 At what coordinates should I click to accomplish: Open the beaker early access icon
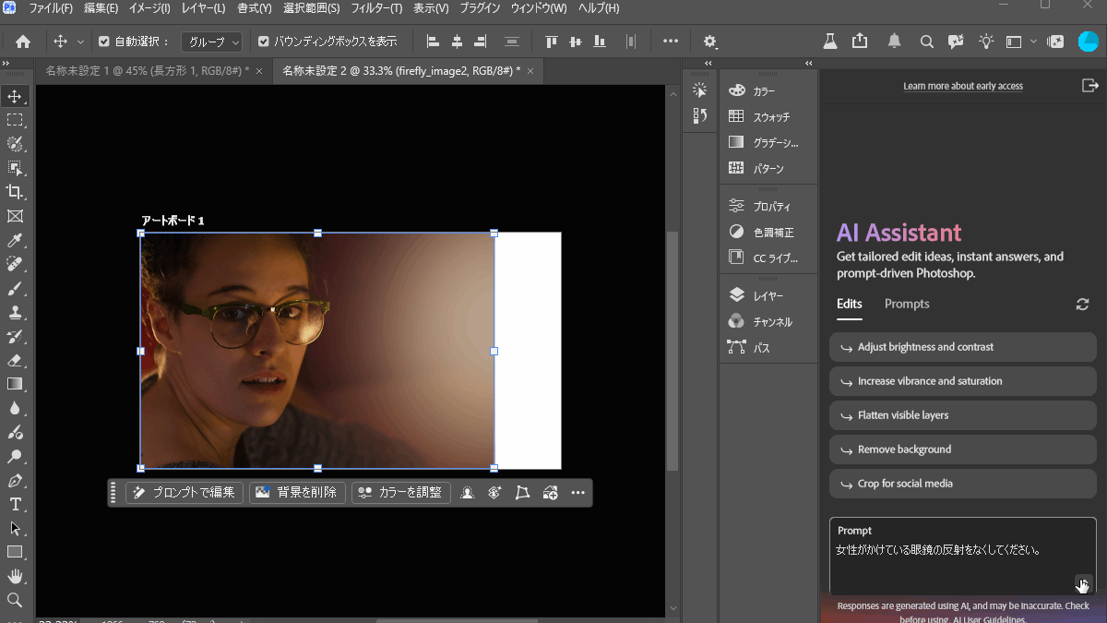tap(829, 42)
